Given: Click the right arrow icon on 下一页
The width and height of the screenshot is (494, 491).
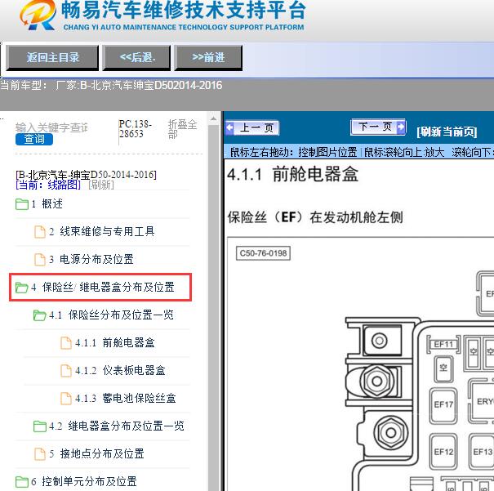Looking at the screenshot, I should coord(401,127).
